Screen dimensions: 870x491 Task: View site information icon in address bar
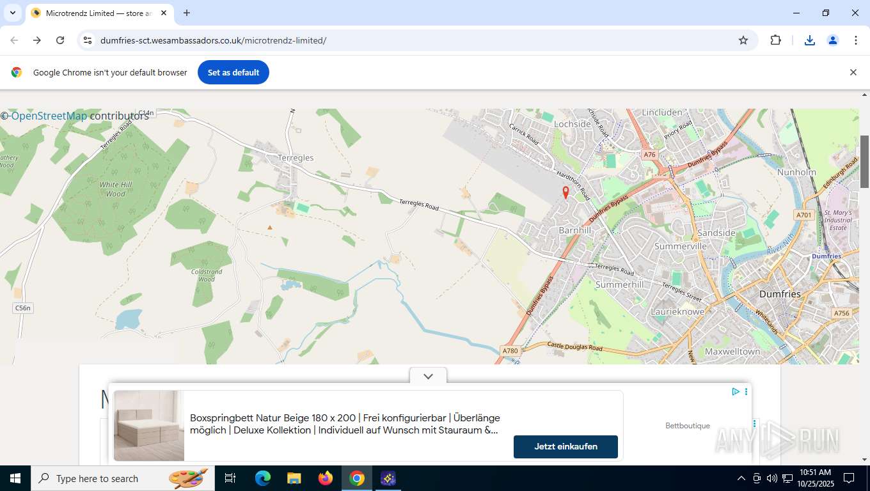pos(88,40)
